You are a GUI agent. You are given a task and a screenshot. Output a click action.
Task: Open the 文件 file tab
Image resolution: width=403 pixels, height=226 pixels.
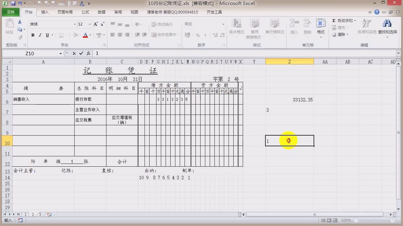(11, 12)
